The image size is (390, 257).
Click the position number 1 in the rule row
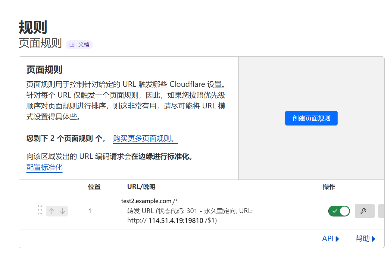point(90,211)
